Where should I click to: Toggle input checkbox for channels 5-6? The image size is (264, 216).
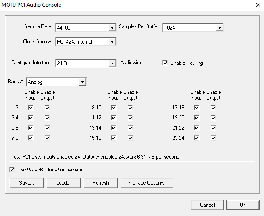tap(30, 128)
